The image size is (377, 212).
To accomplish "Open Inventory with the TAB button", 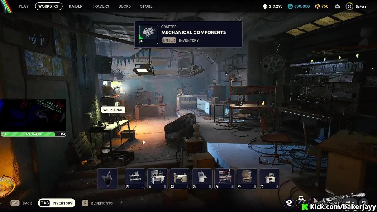I will (x=57, y=203).
